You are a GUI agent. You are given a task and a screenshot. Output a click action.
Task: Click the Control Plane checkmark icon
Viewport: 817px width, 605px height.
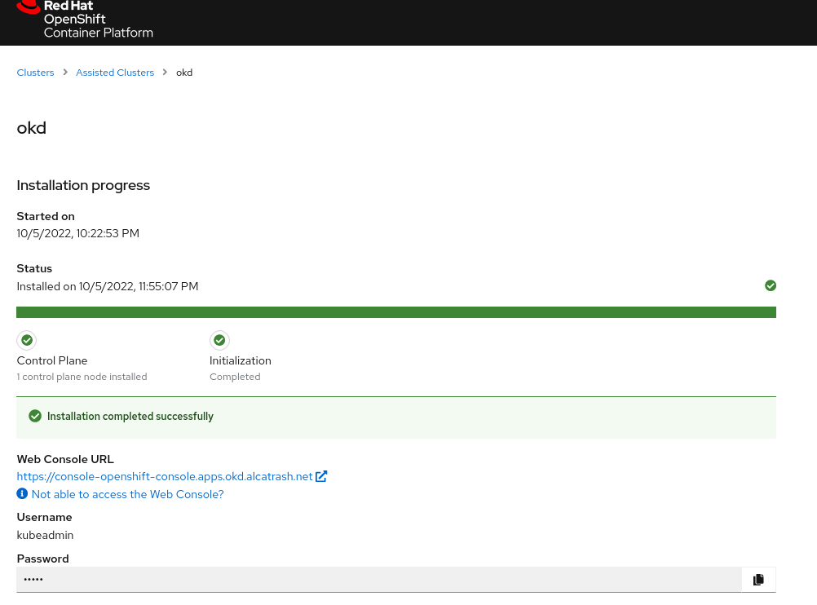click(26, 340)
